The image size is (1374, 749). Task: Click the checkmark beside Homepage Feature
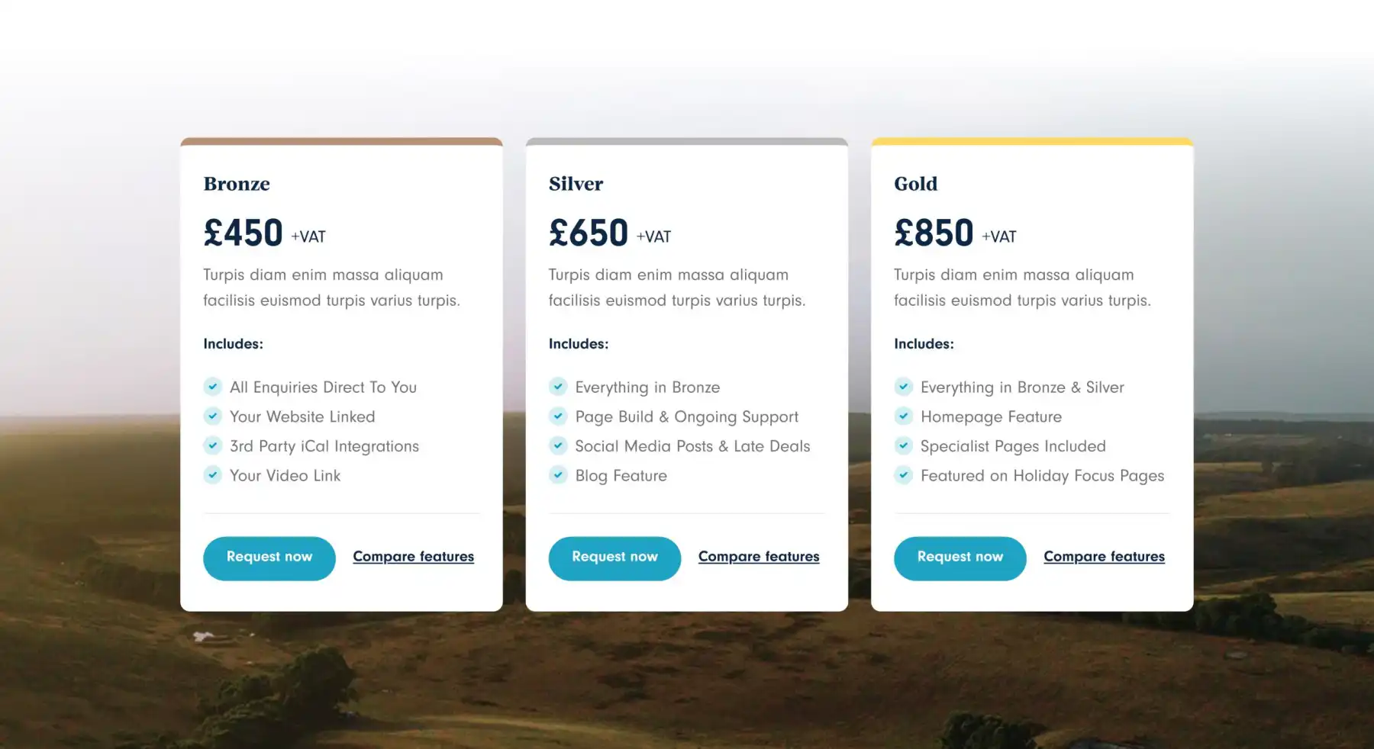point(904,416)
